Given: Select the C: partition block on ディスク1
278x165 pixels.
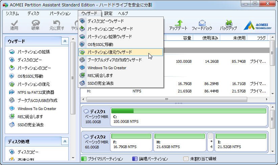Looking at the screenshot, I should pos(189,117).
